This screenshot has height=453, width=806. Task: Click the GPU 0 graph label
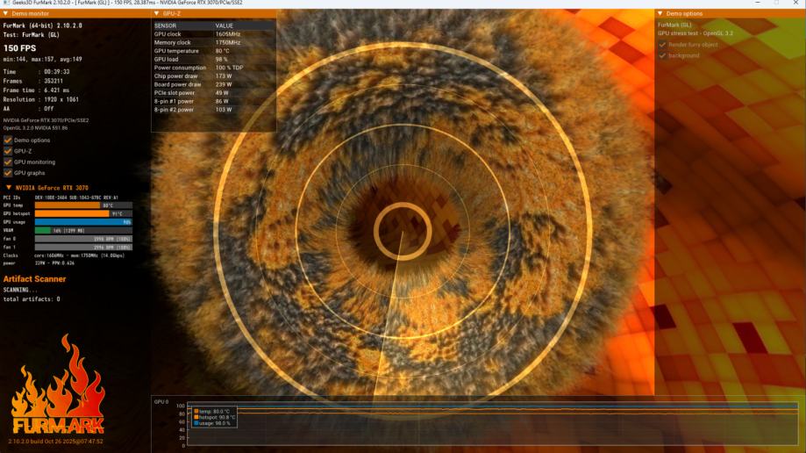[x=160, y=401]
